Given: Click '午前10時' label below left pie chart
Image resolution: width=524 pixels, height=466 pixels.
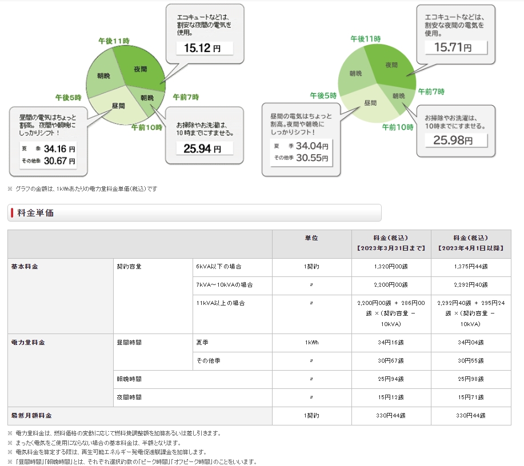Looking at the screenshot, I should click(147, 127).
